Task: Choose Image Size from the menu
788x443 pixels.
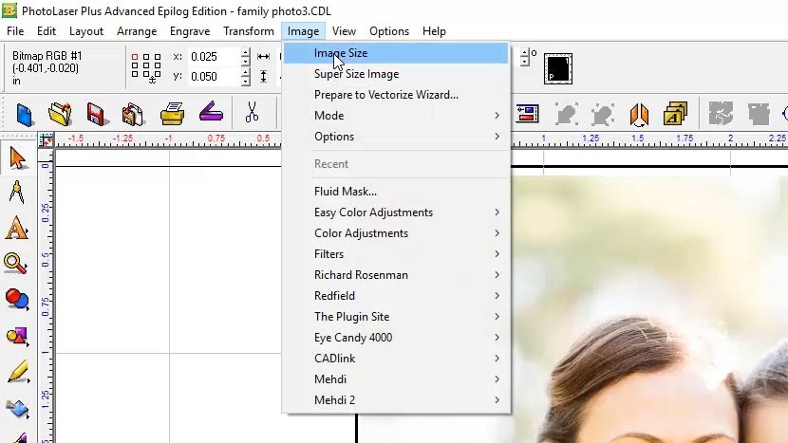Action: [341, 53]
